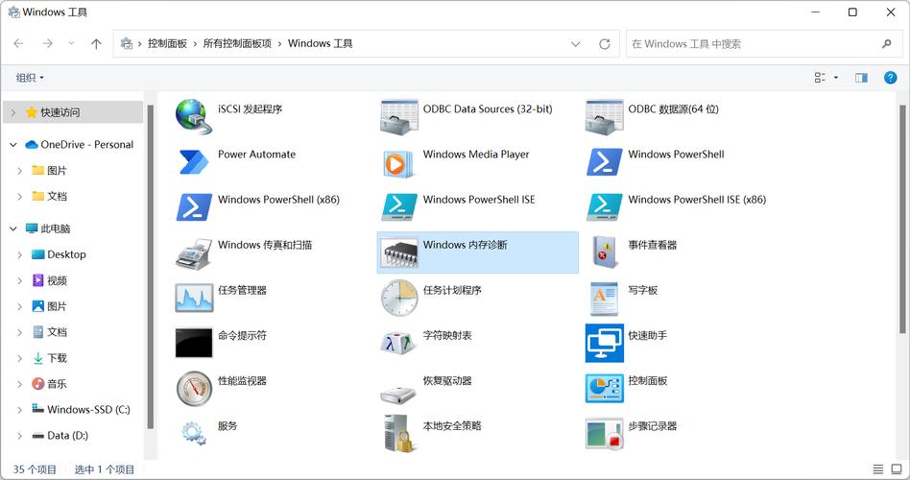
Task: Open the 组织 dropdown menu
Action: tap(29, 77)
